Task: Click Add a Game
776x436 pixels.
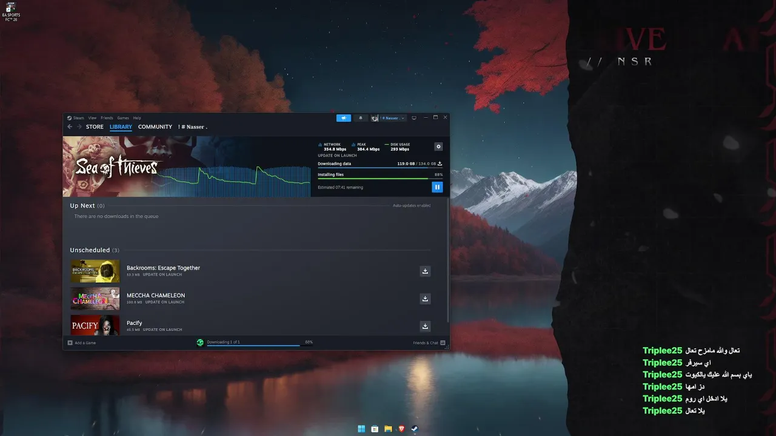Action: [x=85, y=343]
